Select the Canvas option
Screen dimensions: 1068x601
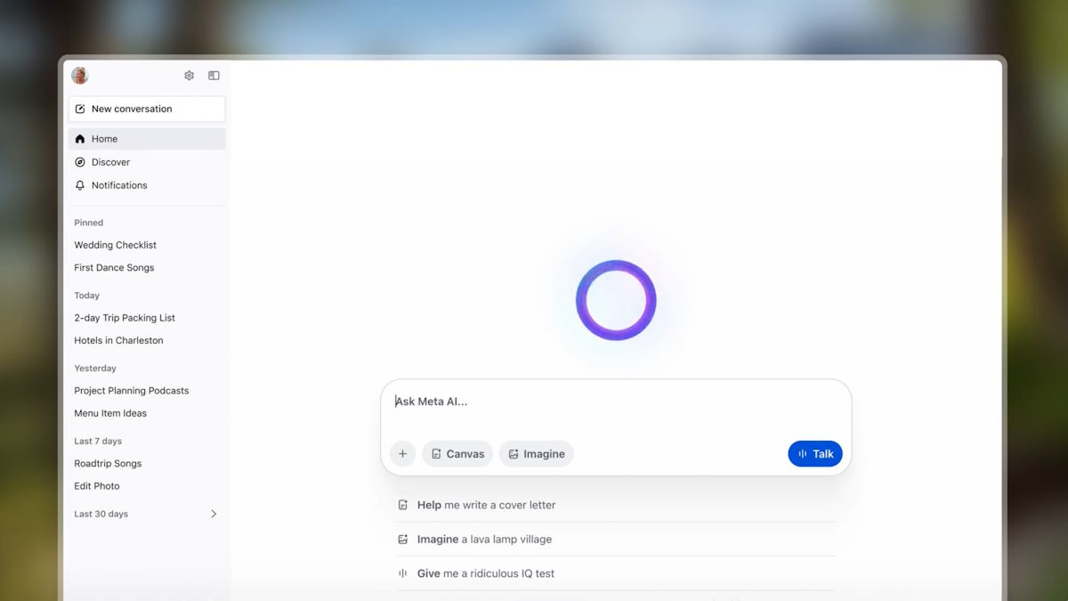coord(457,454)
